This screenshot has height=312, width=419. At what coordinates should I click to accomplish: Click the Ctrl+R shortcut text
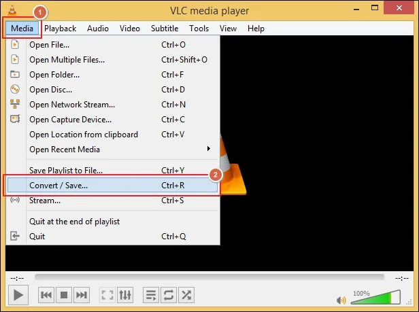click(173, 186)
